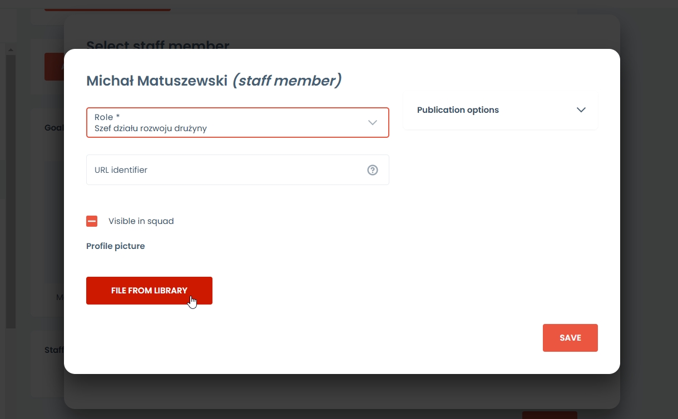Click the SAVE button
This screenshot has width=678, height=419.
570,338
